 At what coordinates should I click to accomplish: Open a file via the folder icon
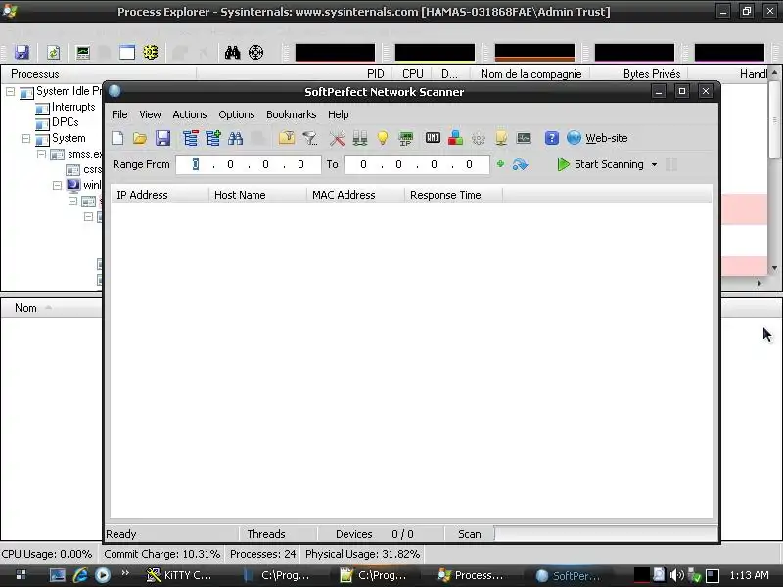(140, 138)
